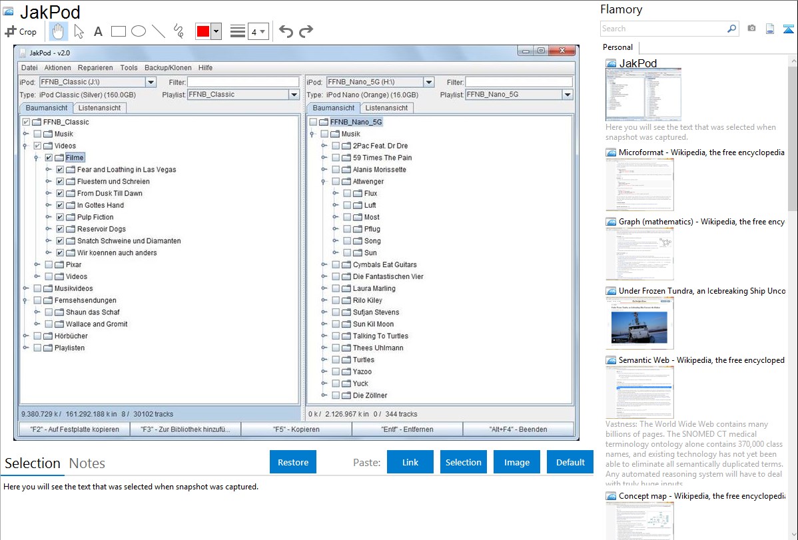
Task: Open the Reparieren menu
Action: [x=95, y=68]
